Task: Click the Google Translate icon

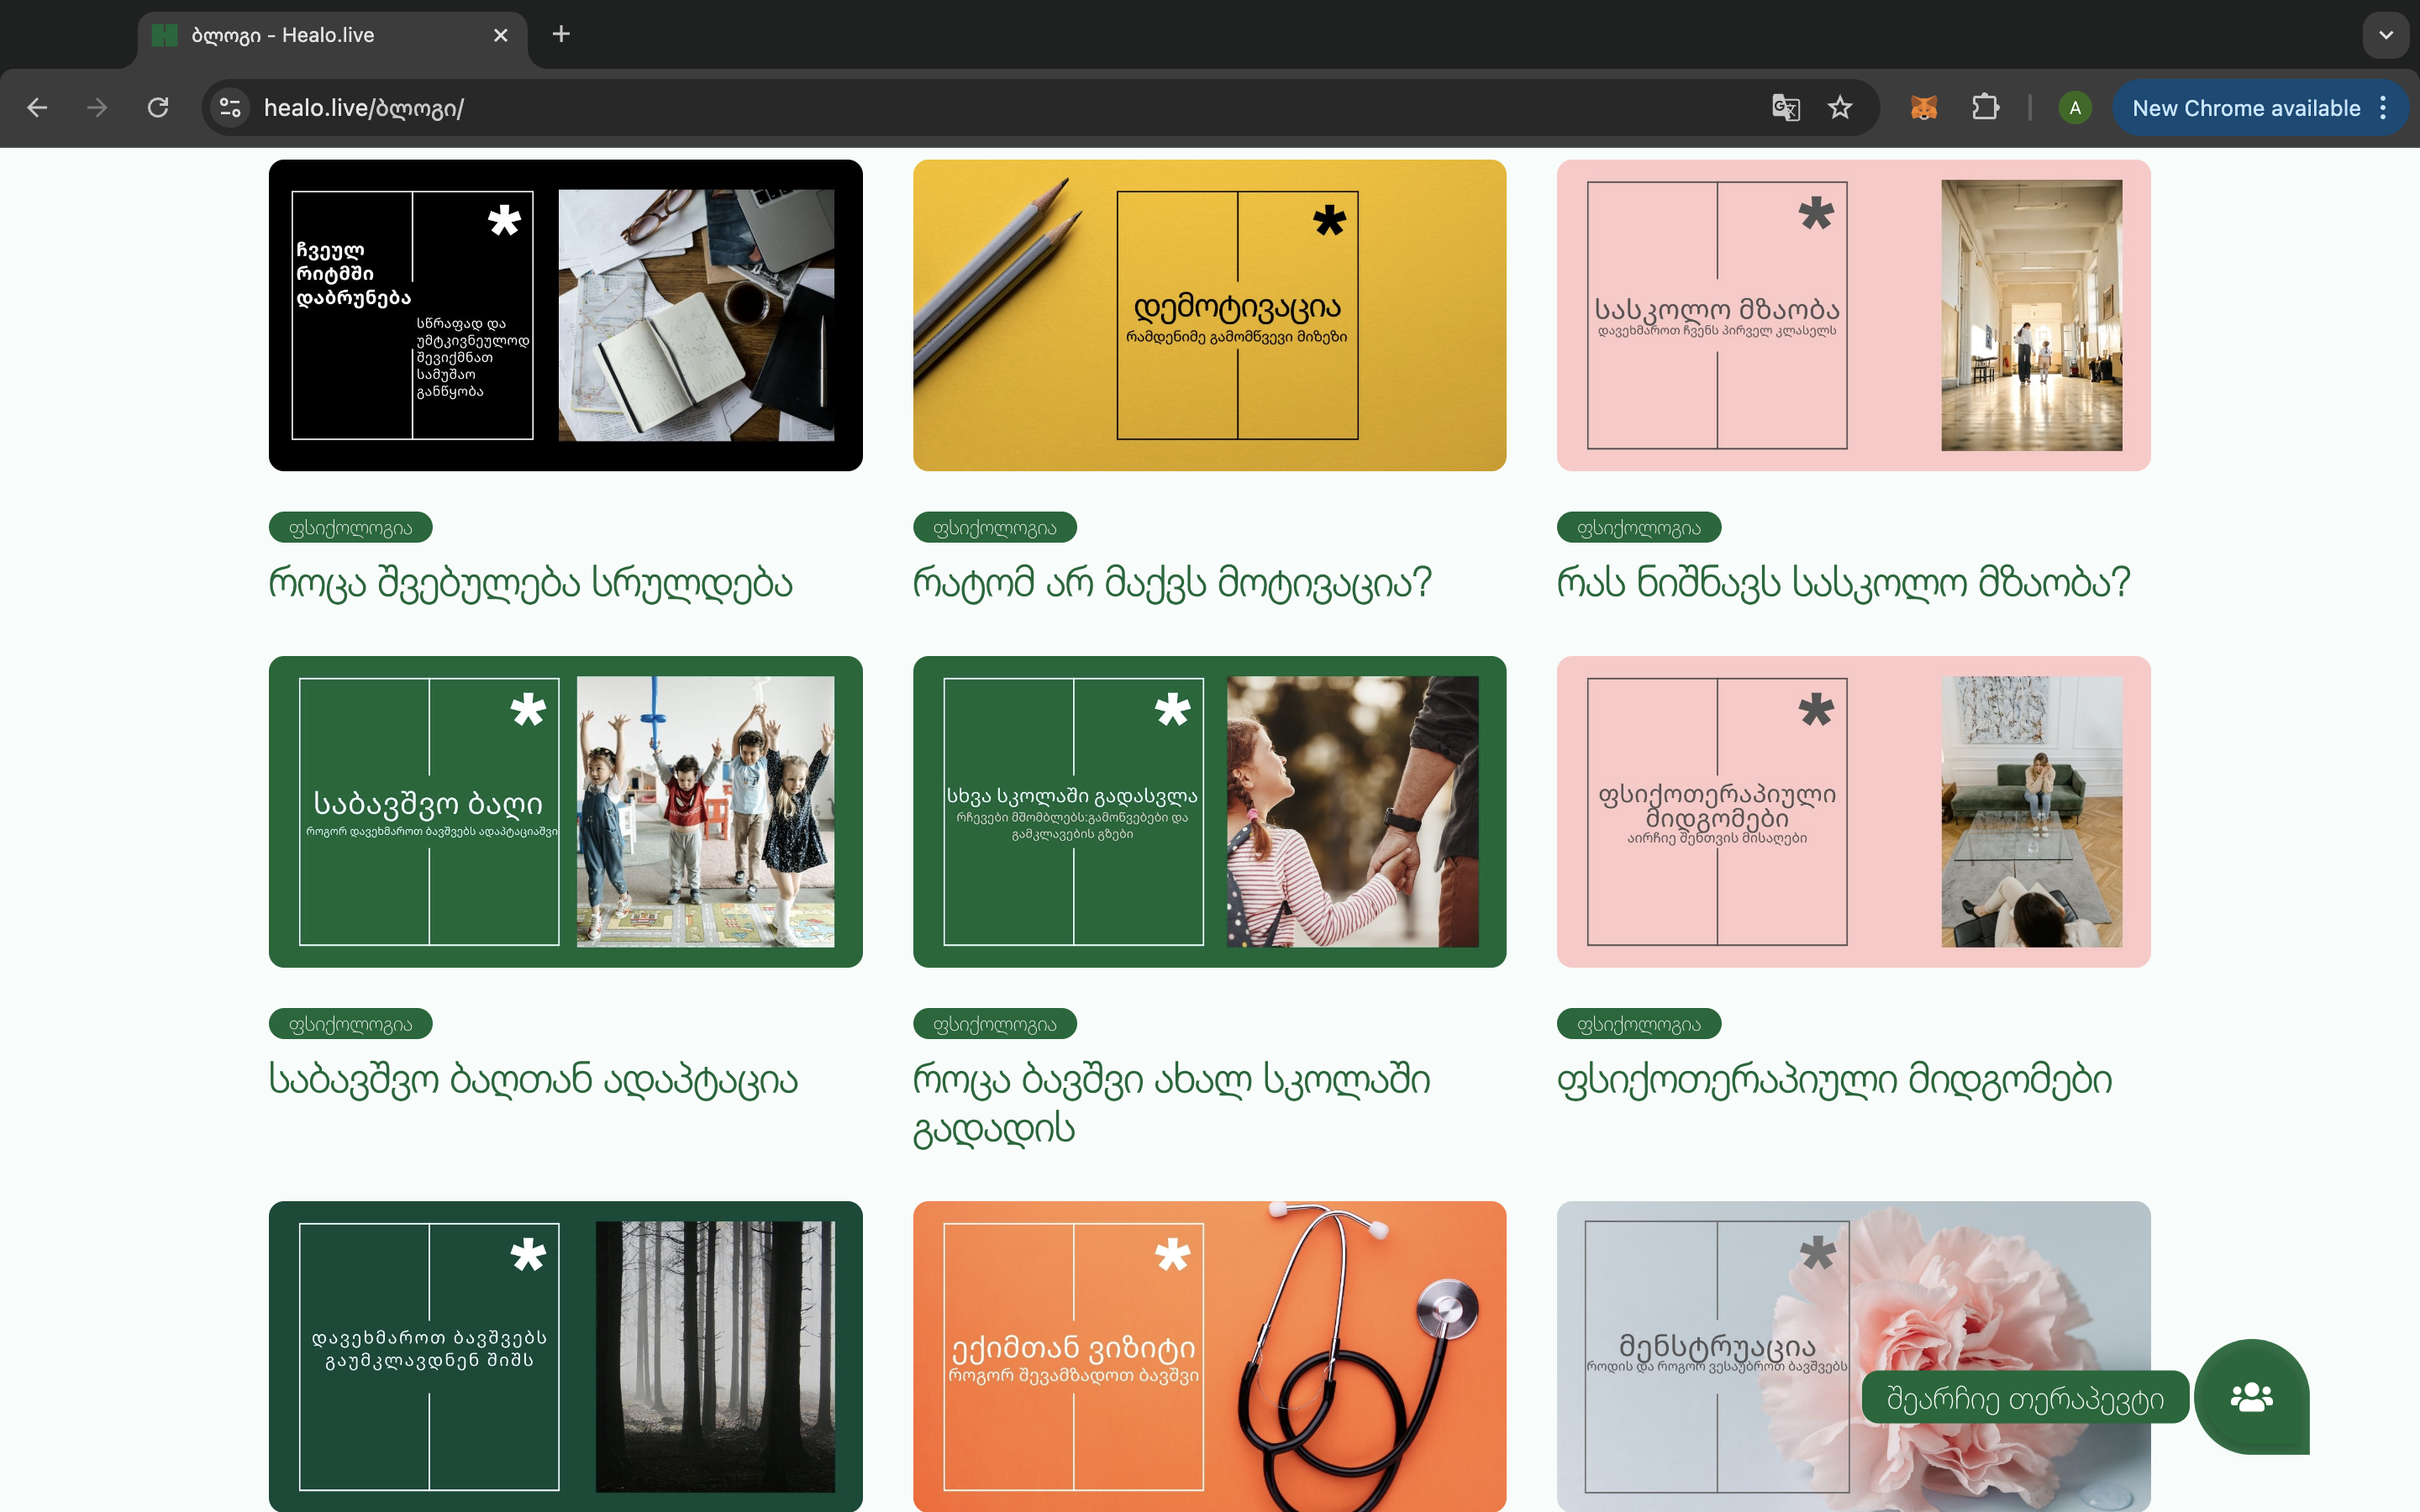Action: [1785, 108]
